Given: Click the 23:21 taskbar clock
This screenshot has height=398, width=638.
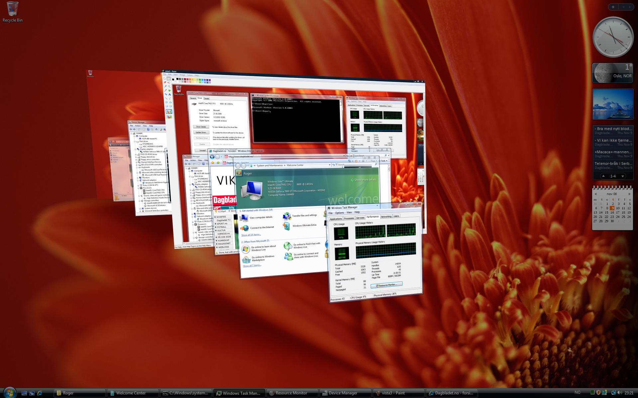Looking at the screenshot, I should (x=629, y=393).
